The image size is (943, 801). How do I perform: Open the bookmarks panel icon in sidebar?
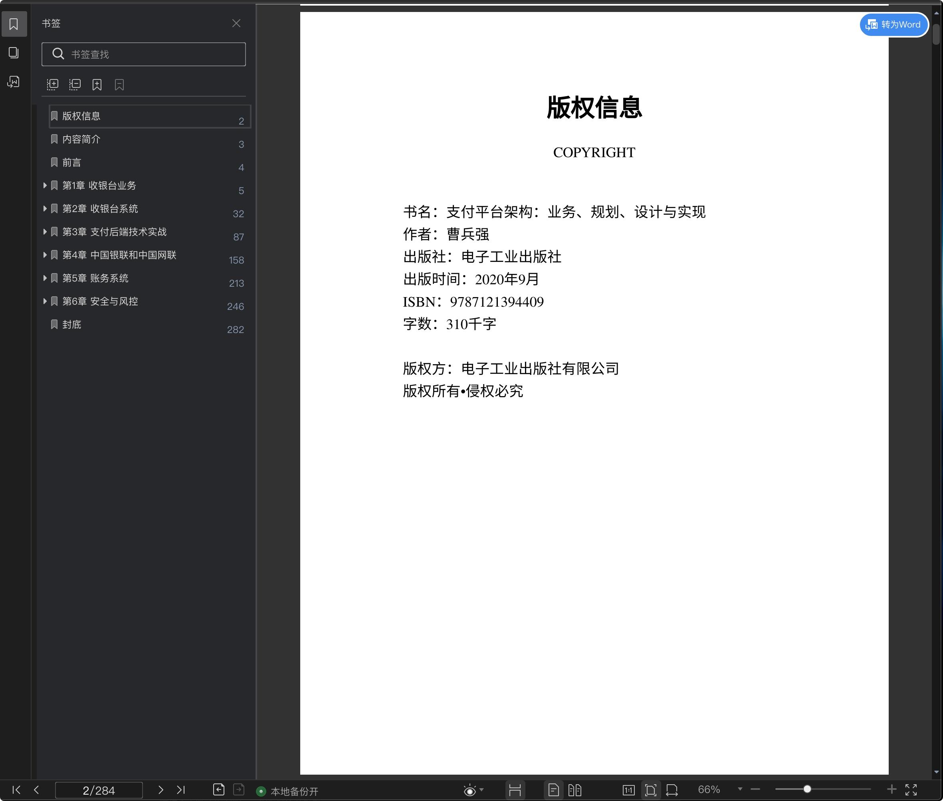pyautogui.click(x=14, y=24)
